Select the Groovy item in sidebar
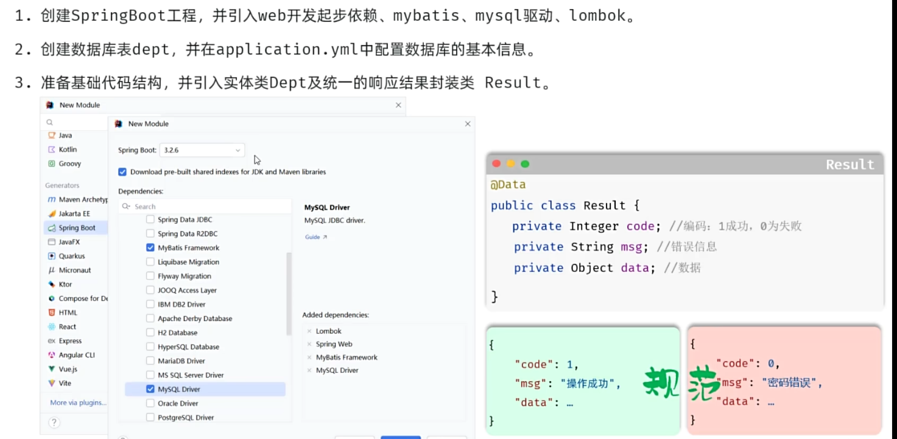 coord(64,164)
